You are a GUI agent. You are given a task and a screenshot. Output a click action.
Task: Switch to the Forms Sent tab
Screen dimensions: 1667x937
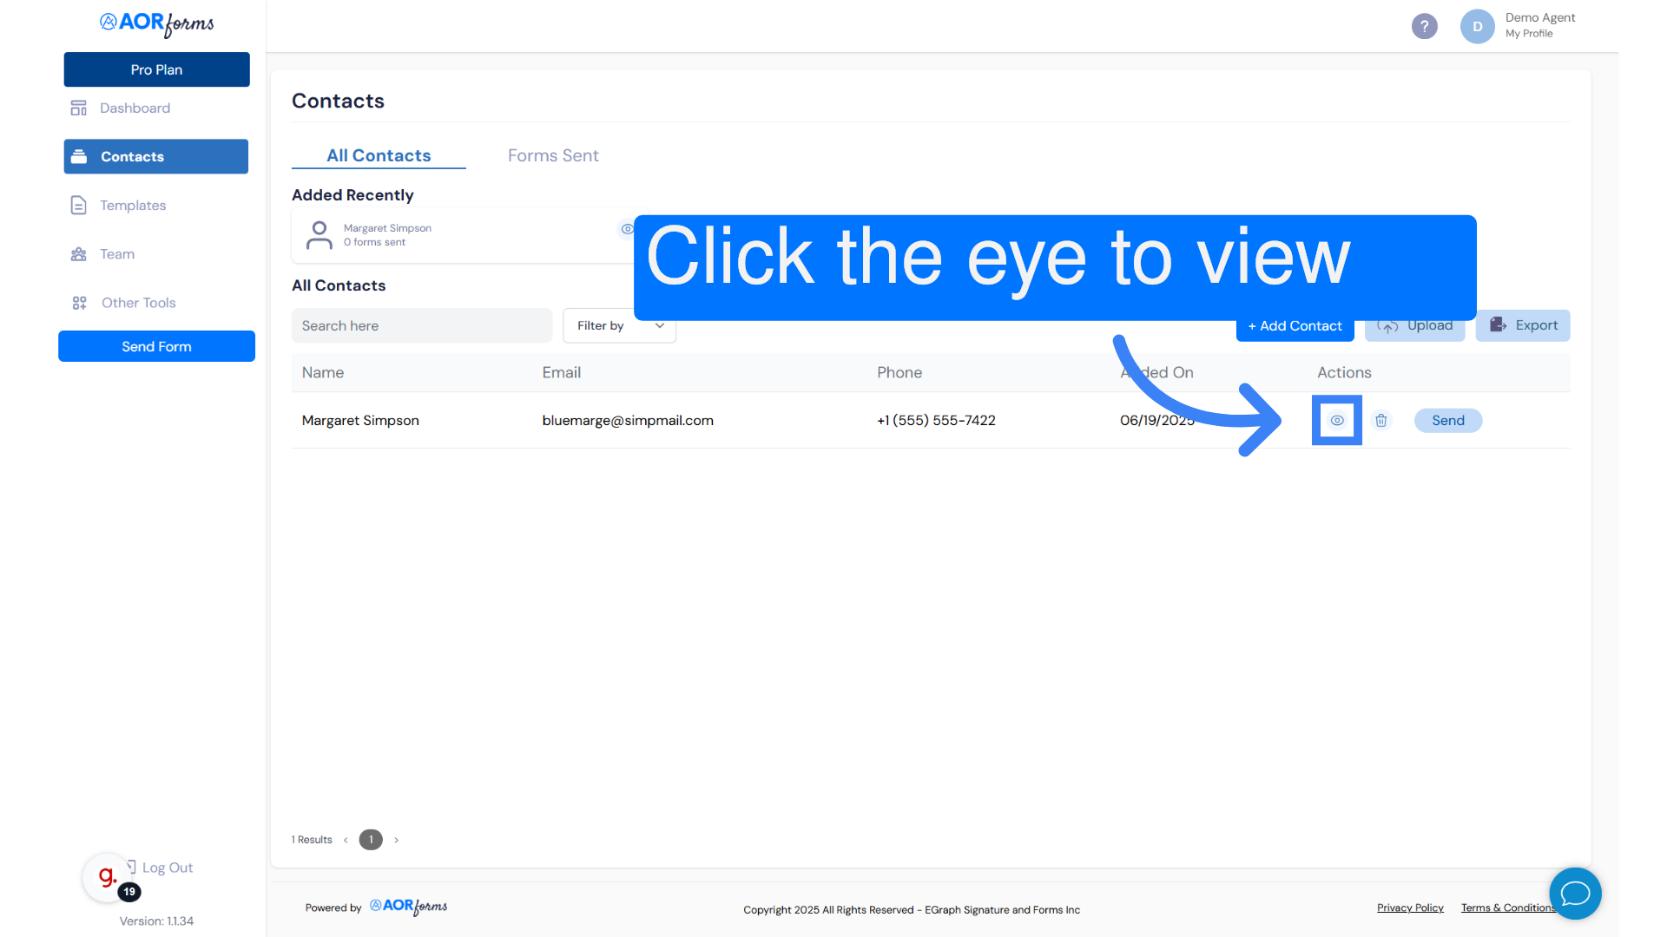tap(553, 155)
